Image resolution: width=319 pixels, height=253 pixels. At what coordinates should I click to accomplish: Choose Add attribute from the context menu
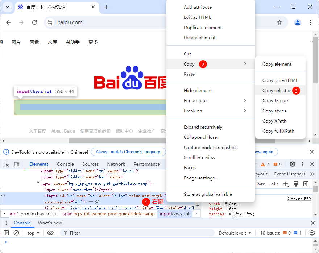[198, 7]
